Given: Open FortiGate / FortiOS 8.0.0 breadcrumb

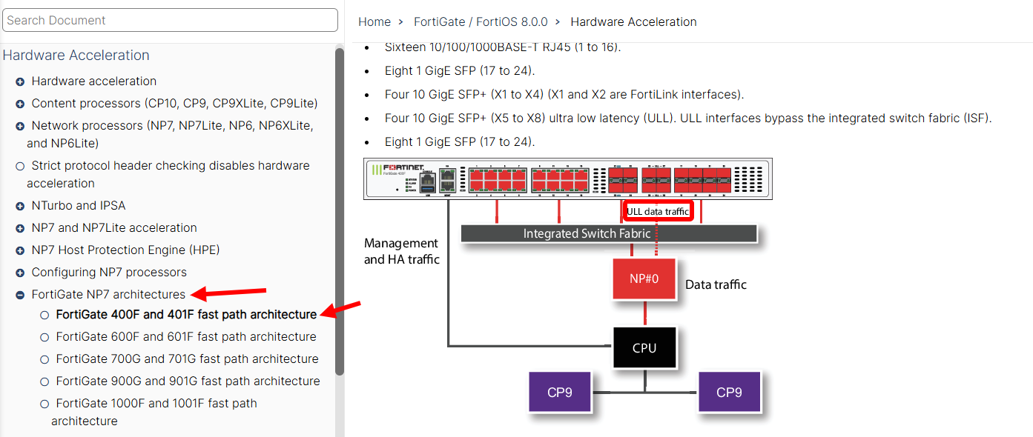Looking at the screenshot, I should pos(479,22).
